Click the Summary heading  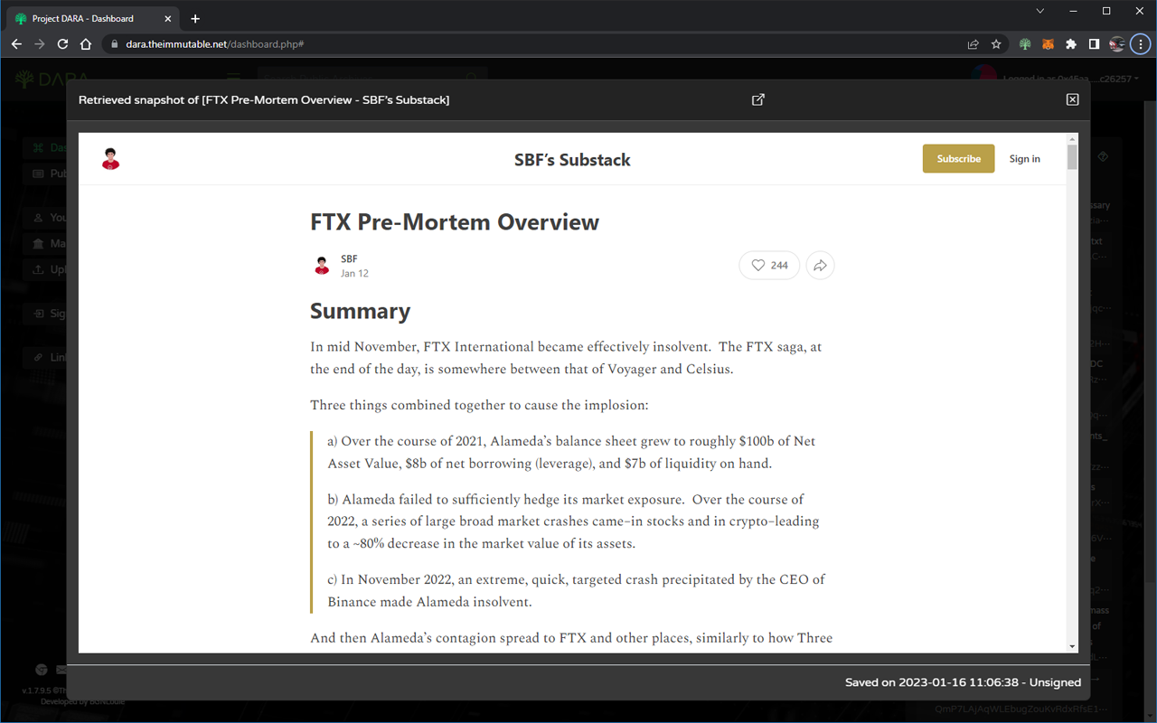coord(360,311)
